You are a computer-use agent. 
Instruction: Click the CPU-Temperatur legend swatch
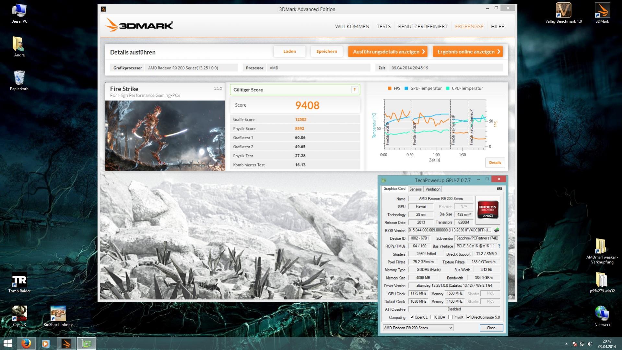point(448,88)
